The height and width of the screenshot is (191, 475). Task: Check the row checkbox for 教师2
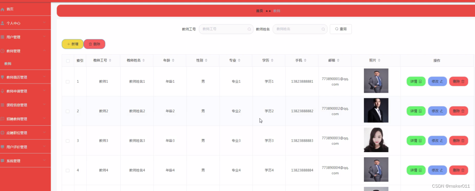click(x=68, y=111)
